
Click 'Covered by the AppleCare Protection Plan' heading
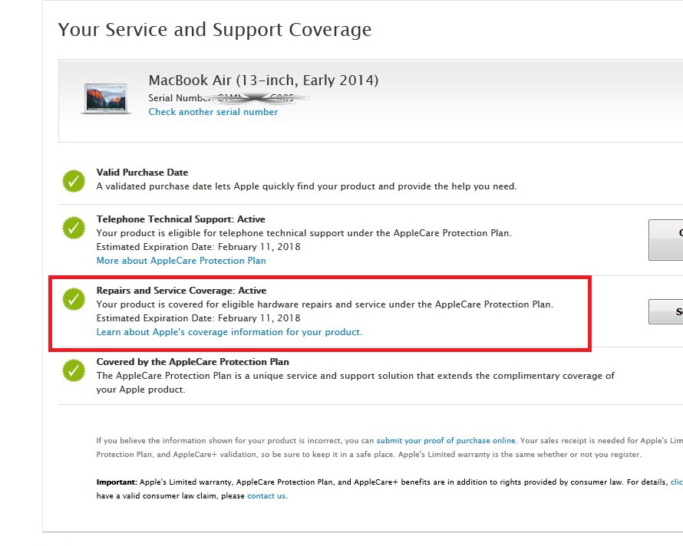pyautogui.click(x=193, y=362)
